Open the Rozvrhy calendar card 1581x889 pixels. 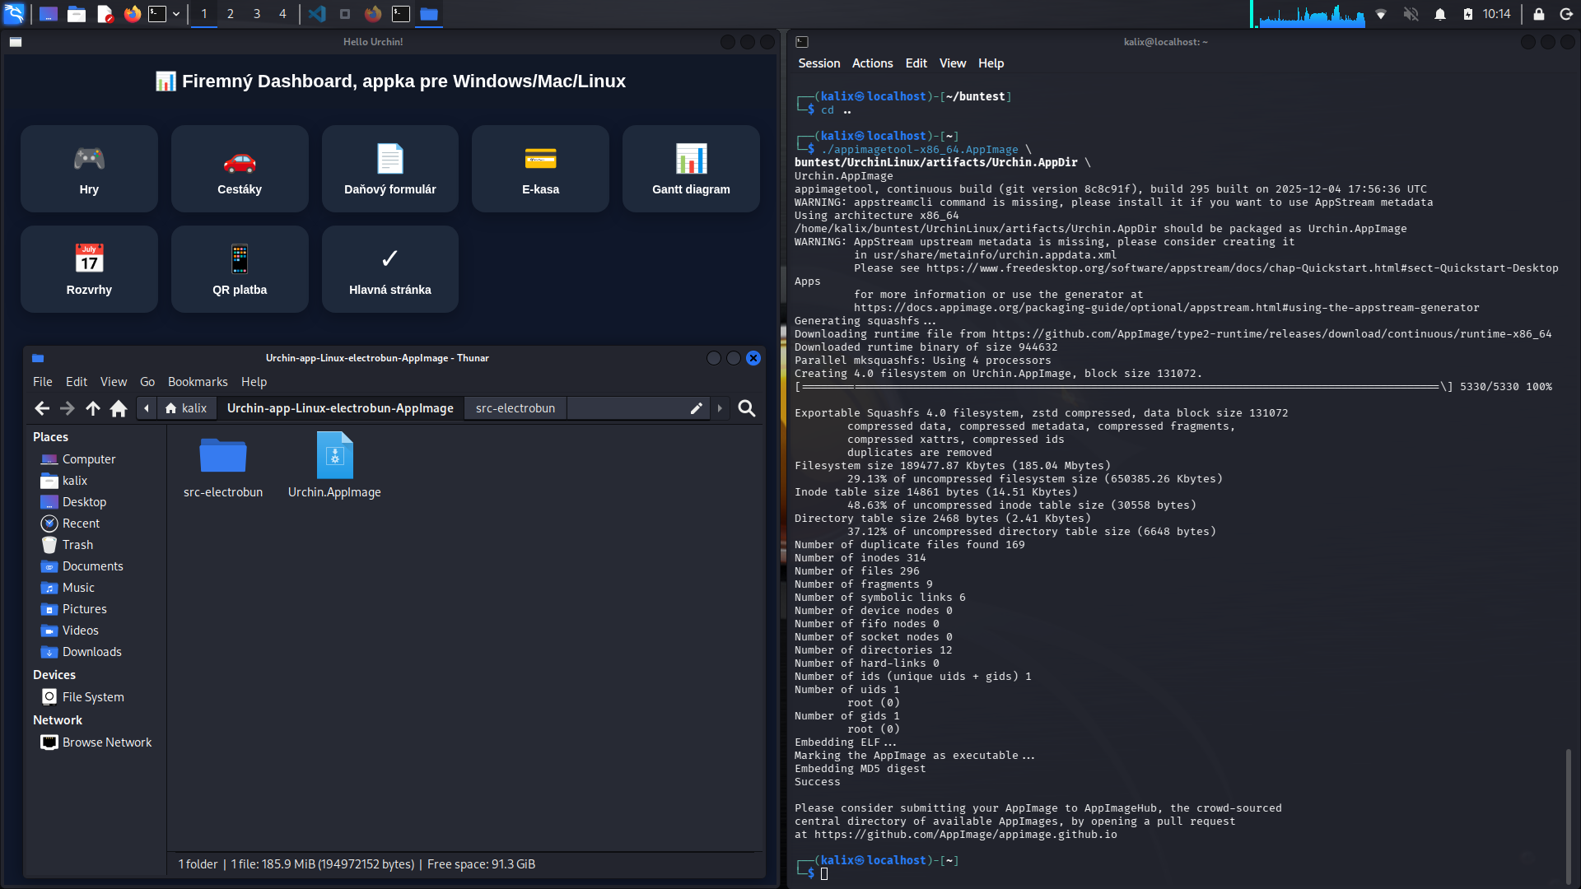tap(89, 269)
